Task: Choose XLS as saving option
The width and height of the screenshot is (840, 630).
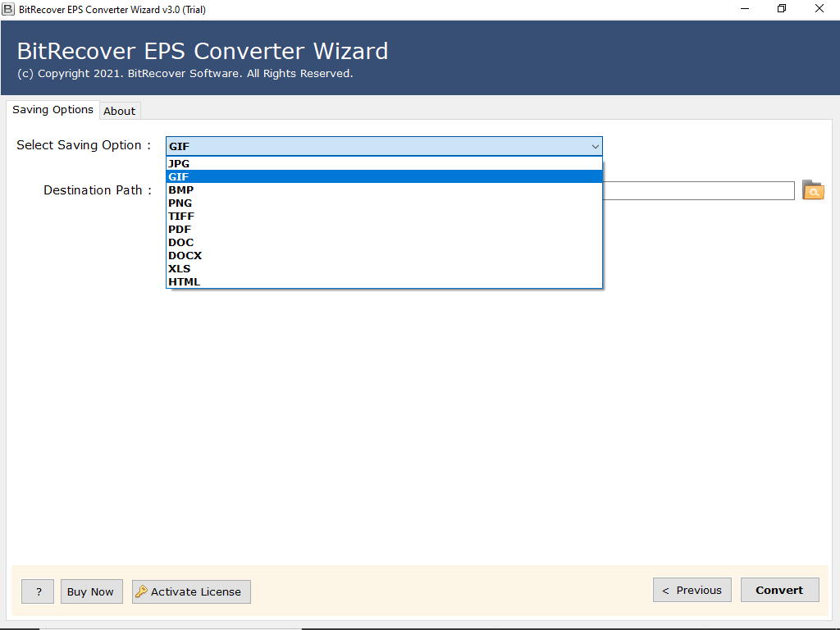Action: (x=384, y=268)
